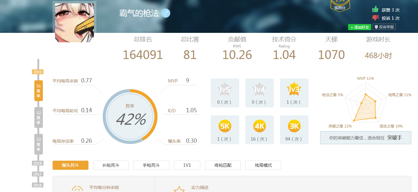Click the gold 1v3 clutch badge icon
Screen dimensions: 418x192
(x=294, y=89)
